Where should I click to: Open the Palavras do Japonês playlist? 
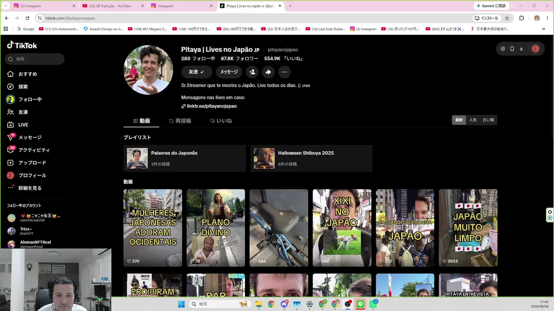(184, 159)
